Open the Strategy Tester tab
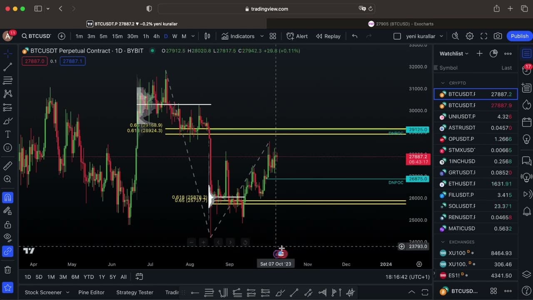533x300 pixels. [x=135, y=292]
